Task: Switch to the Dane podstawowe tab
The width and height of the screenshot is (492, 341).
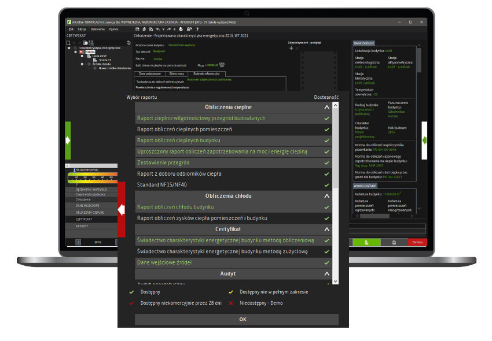Action: click(150, 74)
